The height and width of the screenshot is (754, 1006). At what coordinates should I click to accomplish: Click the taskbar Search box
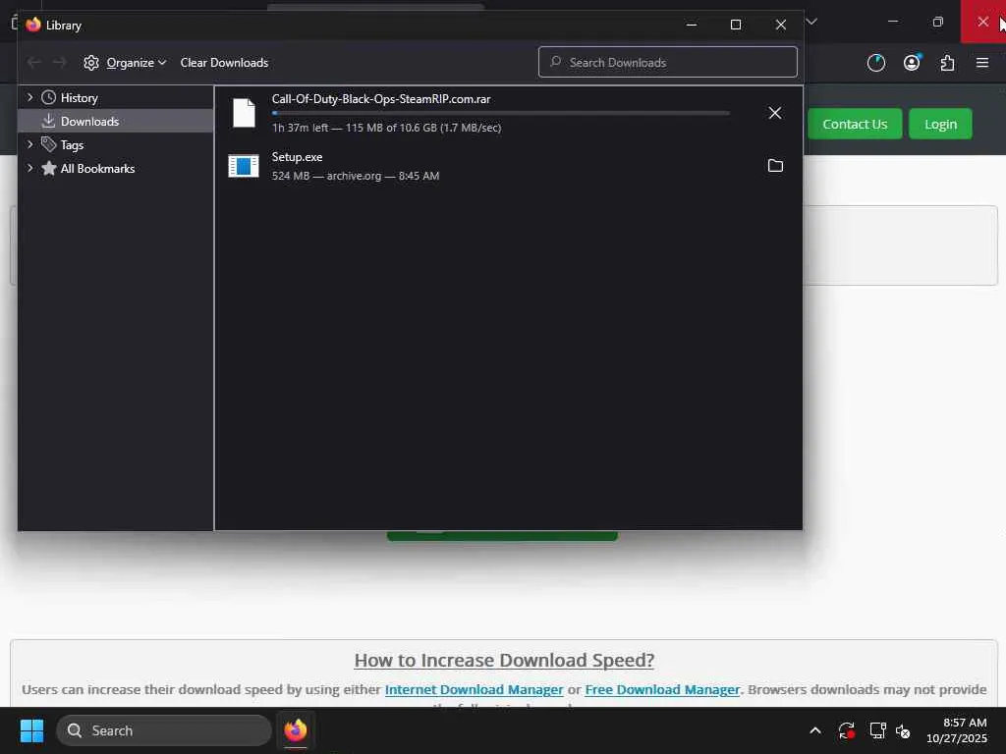(x=164, y=730)
